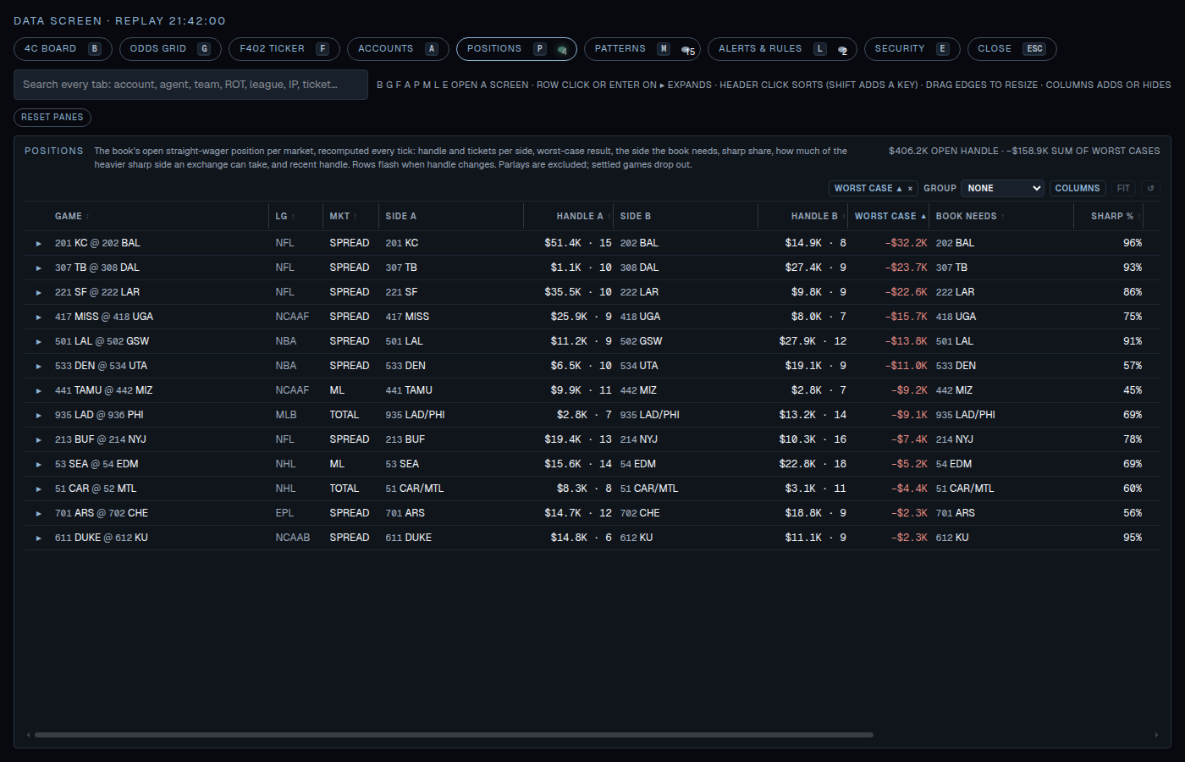The width and height of the screenshot is (1185, 762).
Task: Click the Patterns tab count badge
Action: (x=688, y=50)
